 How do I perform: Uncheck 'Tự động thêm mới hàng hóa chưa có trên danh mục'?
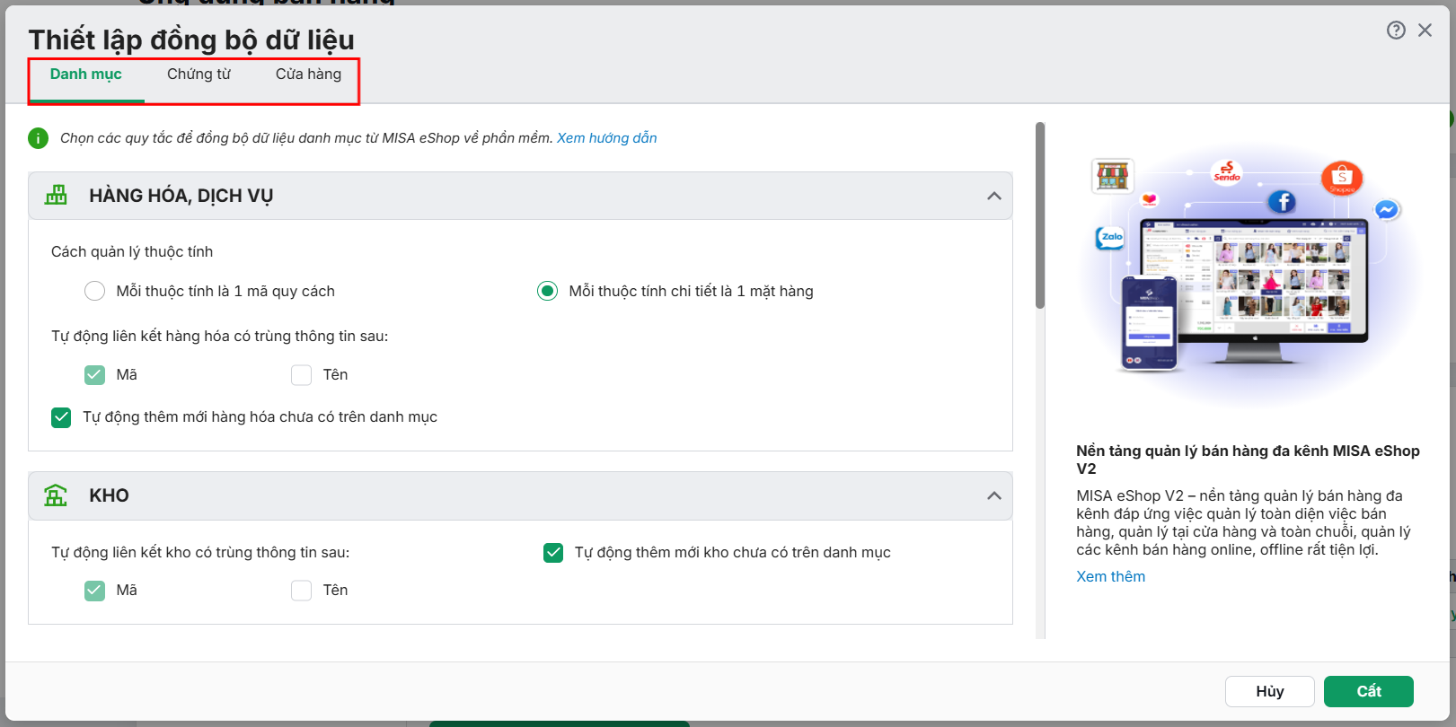tap(61, 417)
